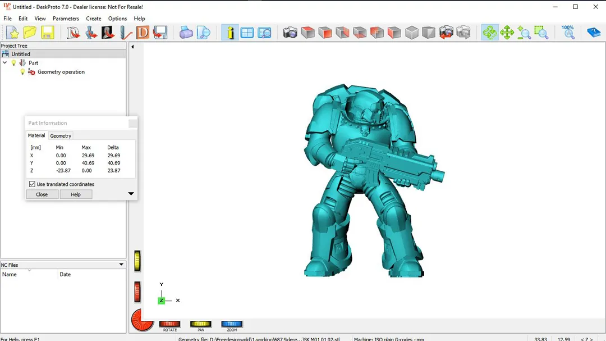606x341 pixels.
Task: Open the View menu
Action: pos(40,19)
